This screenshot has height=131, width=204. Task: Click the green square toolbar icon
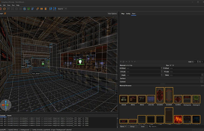coord(28,9)
